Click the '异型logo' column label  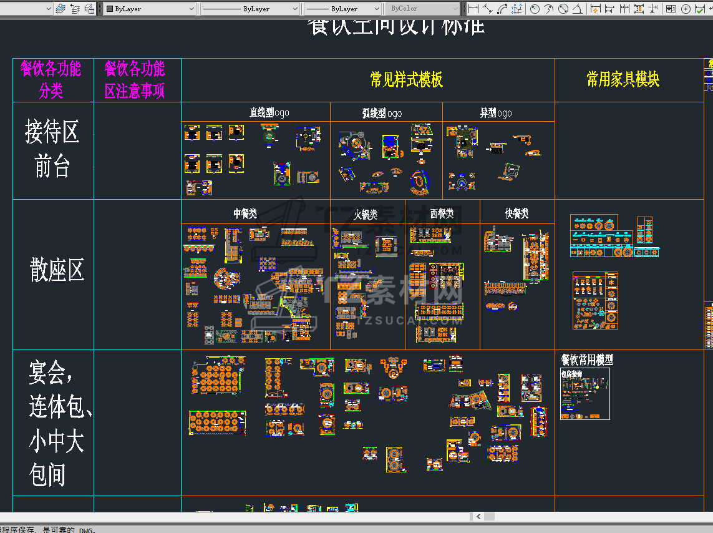(496, 113)
